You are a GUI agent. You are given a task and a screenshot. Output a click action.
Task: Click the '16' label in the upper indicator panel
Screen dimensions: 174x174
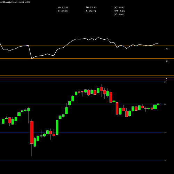(167, 61)
